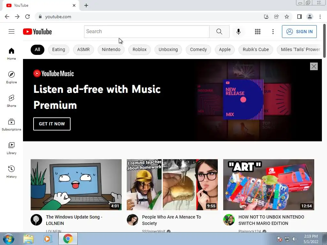Open The Windows Update Song title

pos(74,220)
